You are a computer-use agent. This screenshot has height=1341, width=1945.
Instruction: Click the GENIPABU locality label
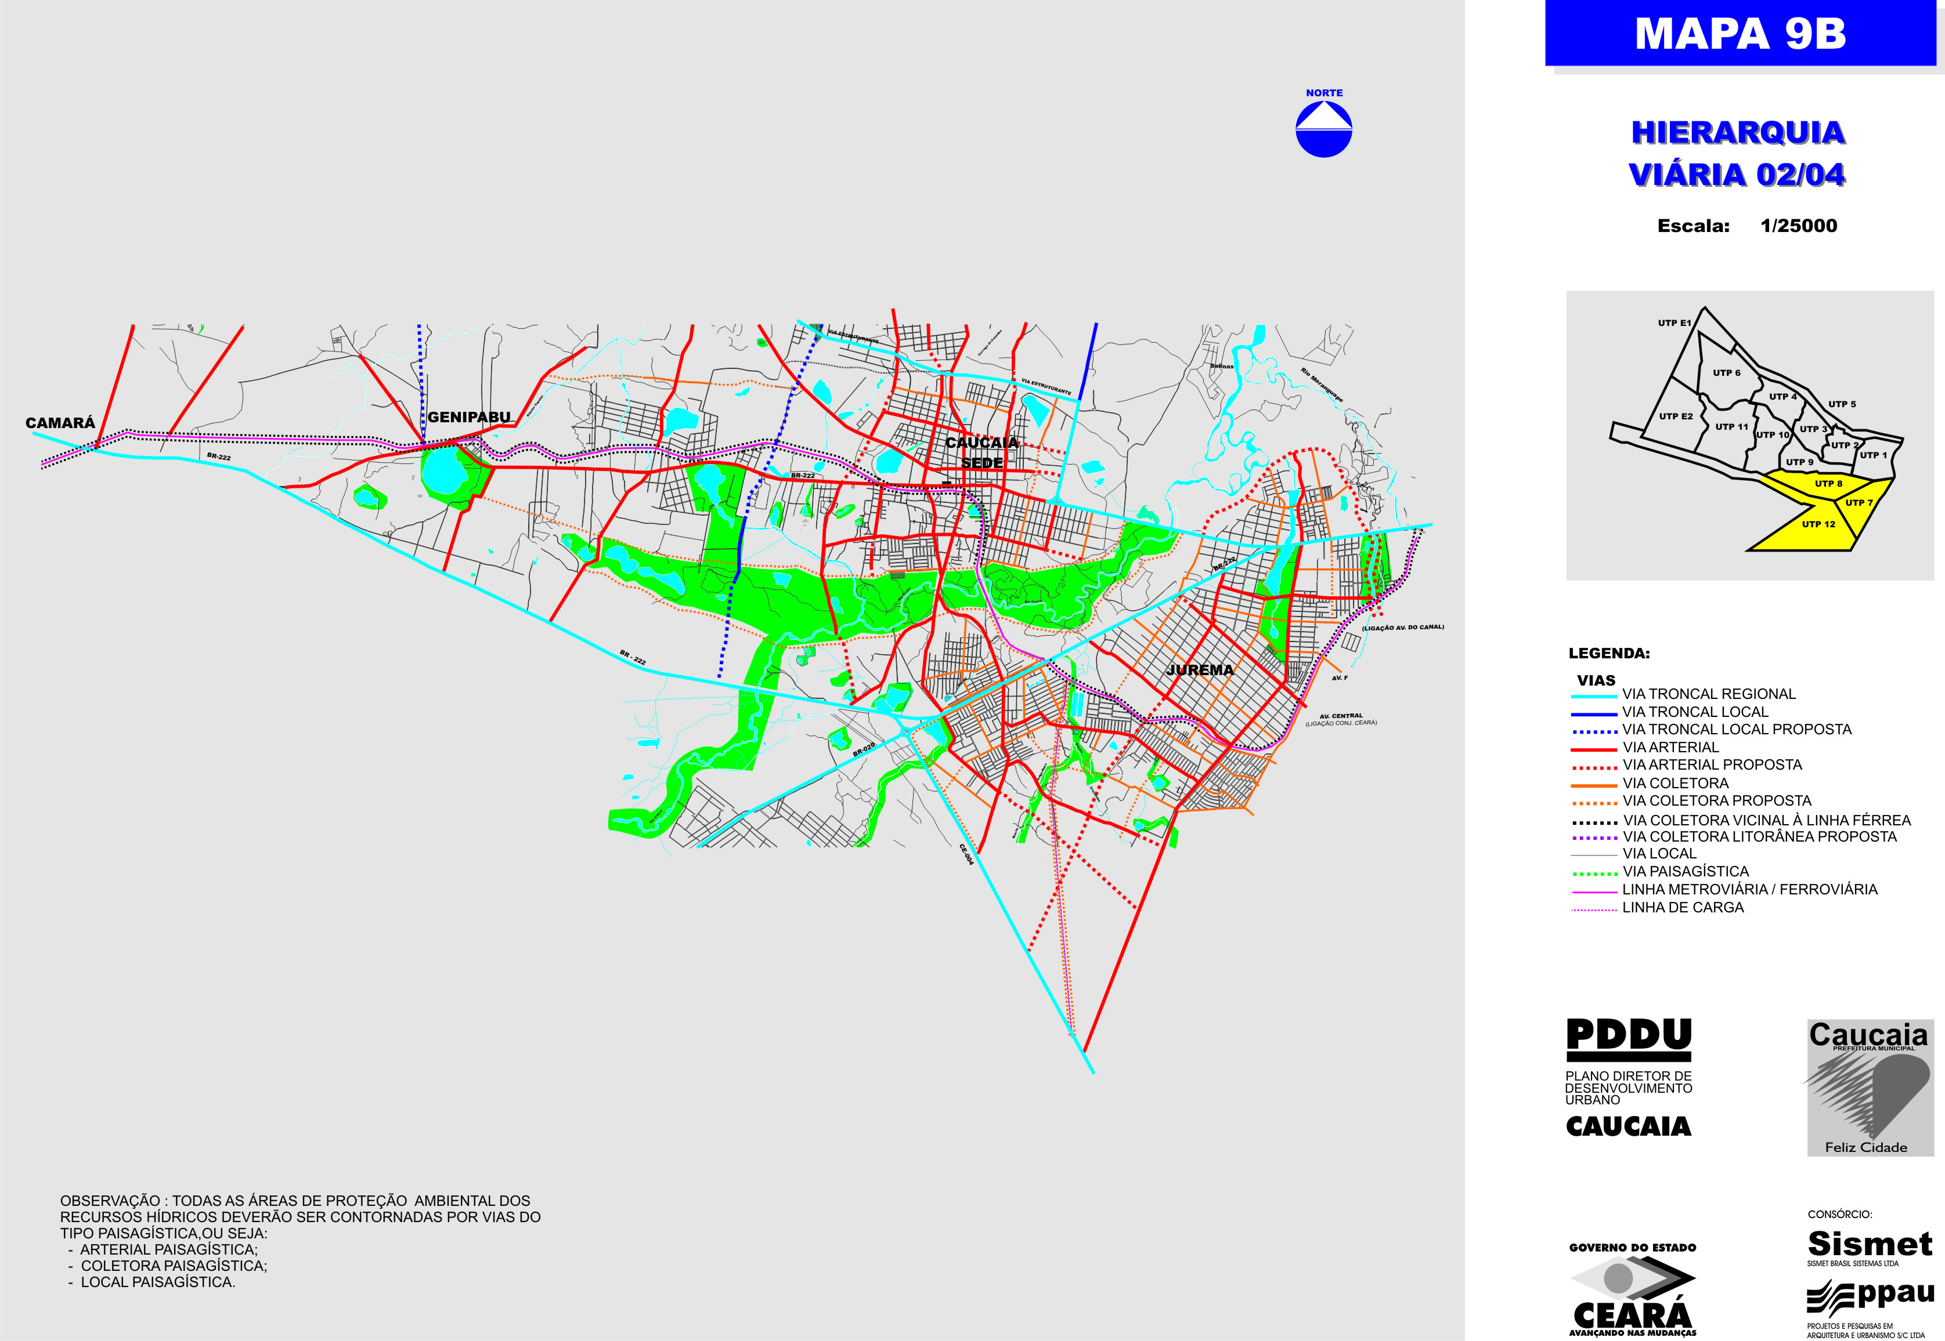point(468,417)
